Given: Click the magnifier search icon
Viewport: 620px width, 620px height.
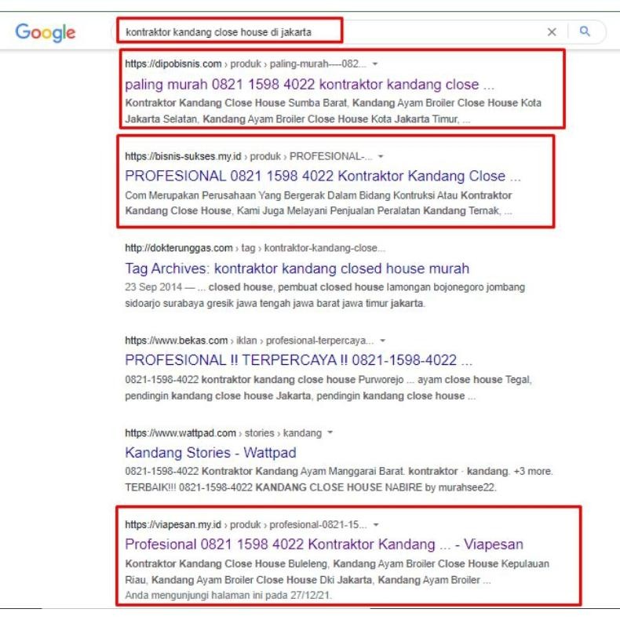Looking at the screenshot, I should point(585,31).
